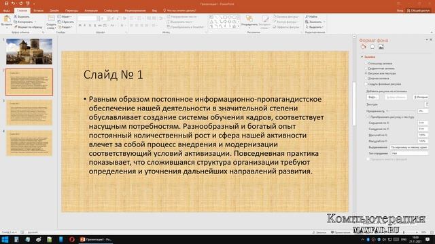435x244 pixels.
Task: Click Transparency (Прозрачность) slider track
Action: tap(401, 111)
